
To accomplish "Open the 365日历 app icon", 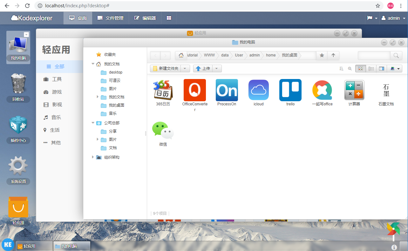I will coord(163,90).
